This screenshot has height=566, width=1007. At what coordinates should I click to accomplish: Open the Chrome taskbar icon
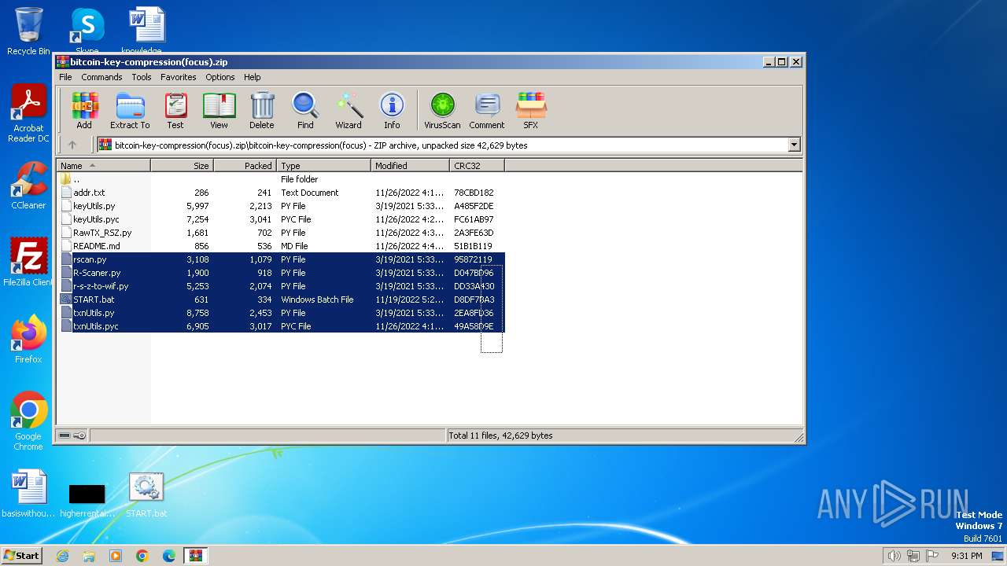[142, 556]
